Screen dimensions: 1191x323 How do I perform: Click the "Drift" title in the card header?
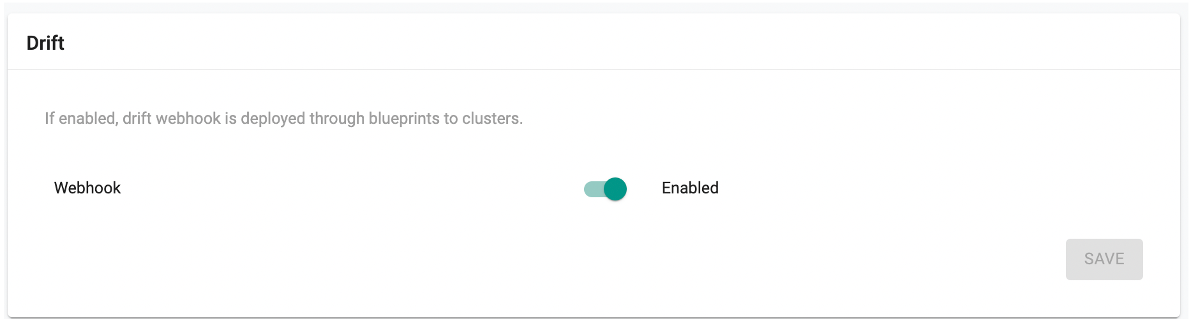[45, 43]
